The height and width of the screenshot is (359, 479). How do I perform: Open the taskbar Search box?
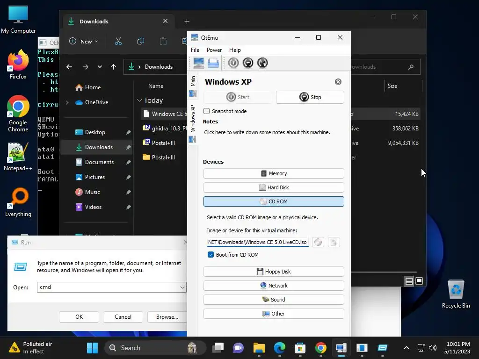click(x=155, y=348)
